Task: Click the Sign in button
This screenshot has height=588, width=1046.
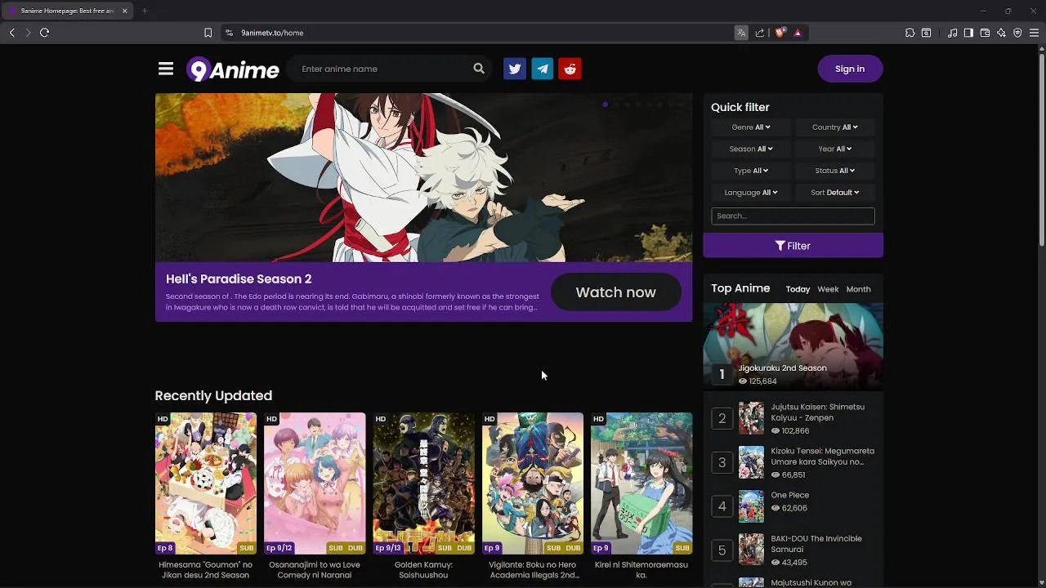Action: [850, 69]
